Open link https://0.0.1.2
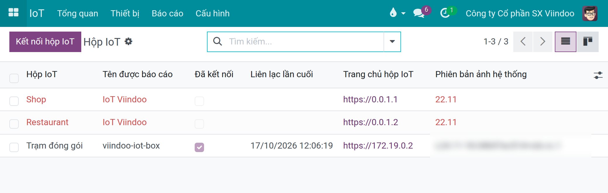Screen dimensions: 608x193 tap(371, 122)
